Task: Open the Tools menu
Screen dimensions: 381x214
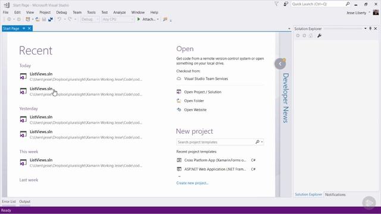Action: (91, 12)
